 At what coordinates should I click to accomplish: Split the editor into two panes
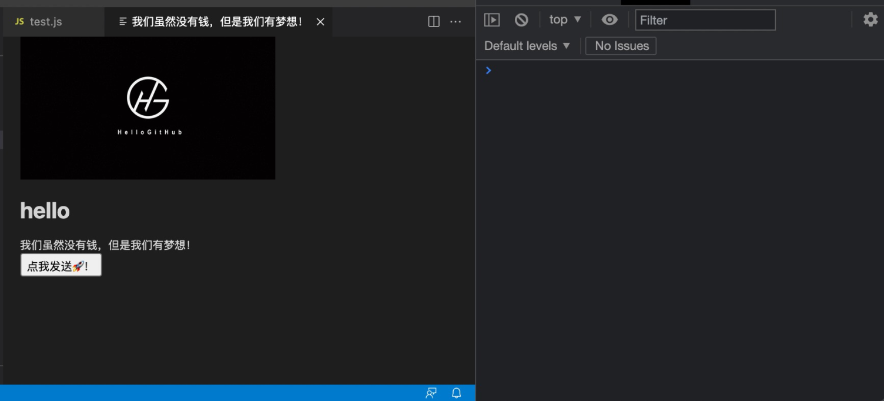[433, 21]
